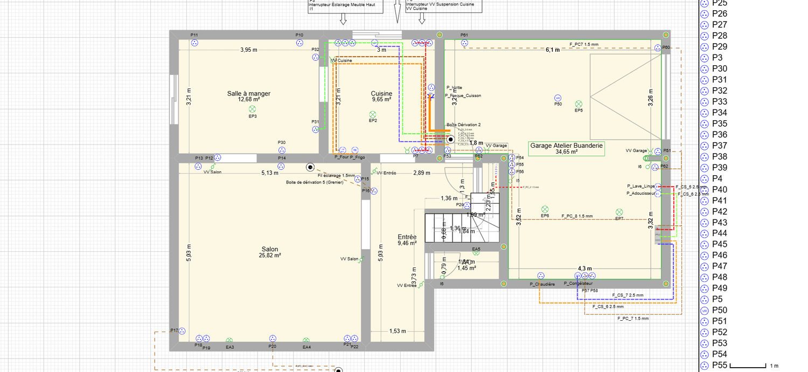This screenshot has height=372, width=808.
Task: Select the P11 outlet symbol on the plan
Action: (x=194, y=43)
